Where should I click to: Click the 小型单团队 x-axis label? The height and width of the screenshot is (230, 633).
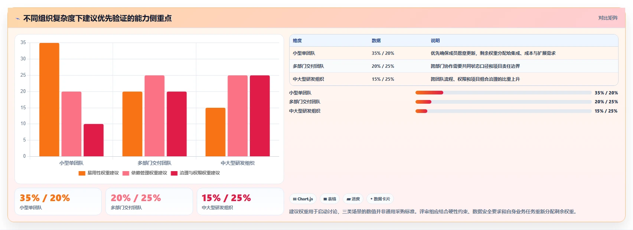coord(71,163)
